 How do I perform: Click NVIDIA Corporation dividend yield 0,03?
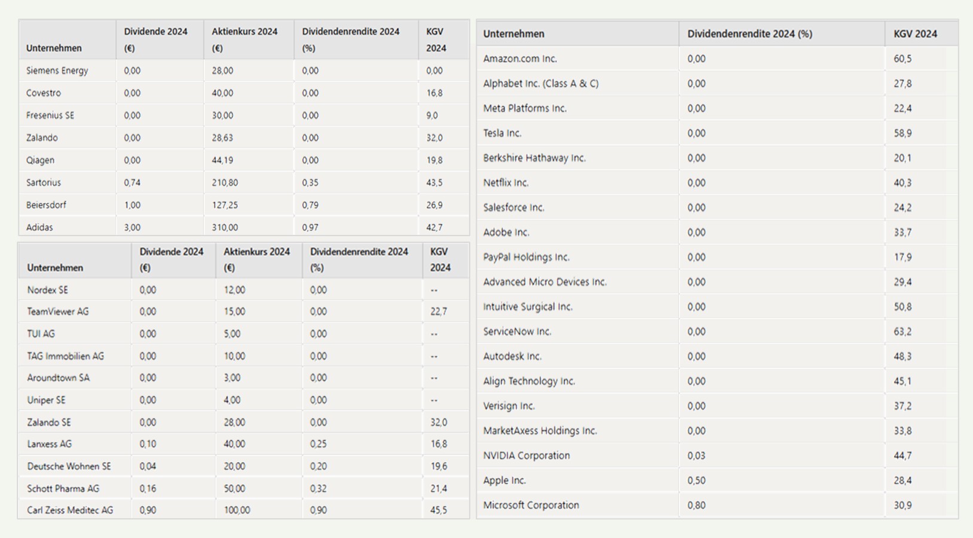[x=696, y=456]
